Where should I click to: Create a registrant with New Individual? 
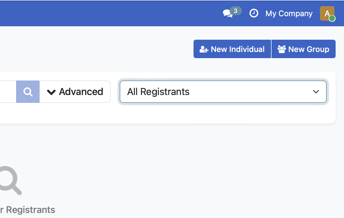[x=232, y=49]
